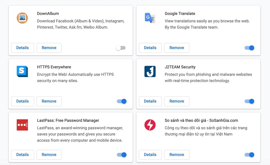Disable the J2TEAM Security toggle
The height and width of the screenshot is (165, 270).
(x=249, y=101)
